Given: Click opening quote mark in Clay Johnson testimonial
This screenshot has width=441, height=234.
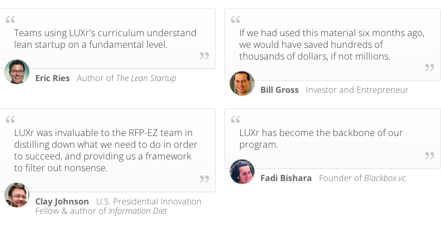Looking at the screenshot, I should (10, 120).
